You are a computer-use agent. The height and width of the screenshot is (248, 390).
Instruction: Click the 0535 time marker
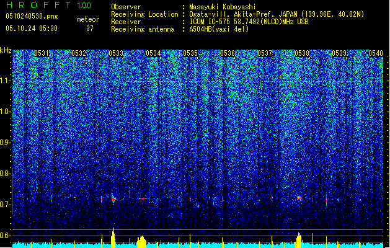(190, 53)
